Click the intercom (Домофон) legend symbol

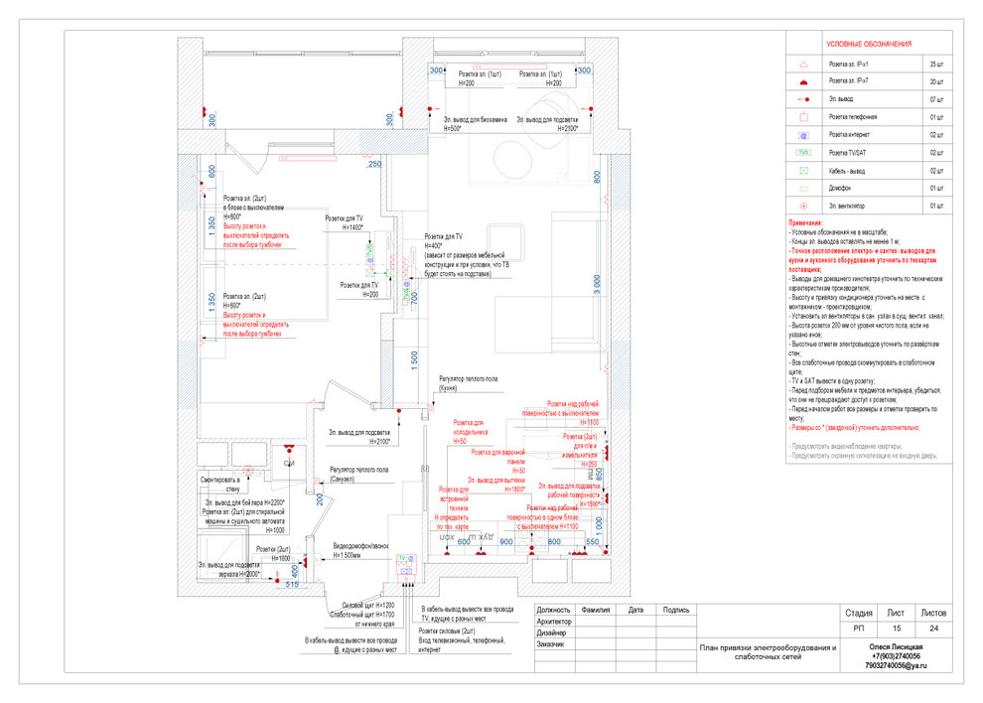point(805,188)
